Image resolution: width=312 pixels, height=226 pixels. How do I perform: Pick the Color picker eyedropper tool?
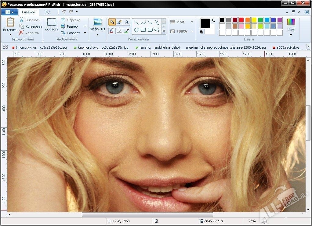[127, 30]
